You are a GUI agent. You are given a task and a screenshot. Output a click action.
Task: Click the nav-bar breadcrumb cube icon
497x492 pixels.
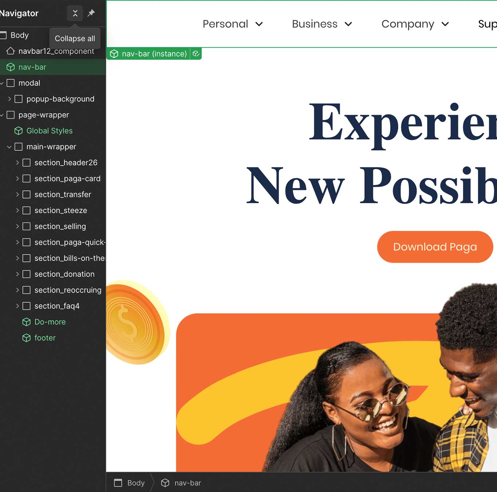[165, 483]
